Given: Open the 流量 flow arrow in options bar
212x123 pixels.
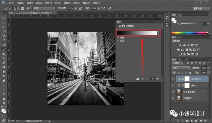Looking at the screenshot, I should point(98,8).
